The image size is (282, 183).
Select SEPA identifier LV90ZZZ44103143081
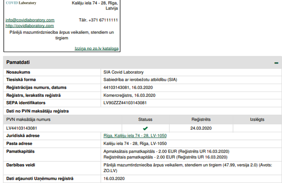125,103
